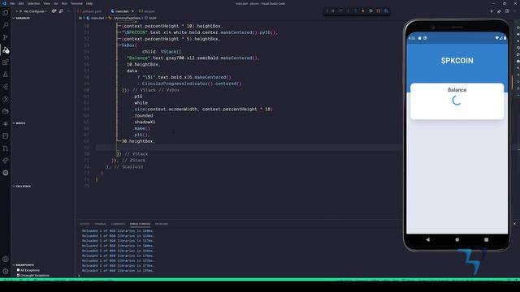Open the Edit menu
The width and height of the screenshot is (520, 292).
coord(21,3)
